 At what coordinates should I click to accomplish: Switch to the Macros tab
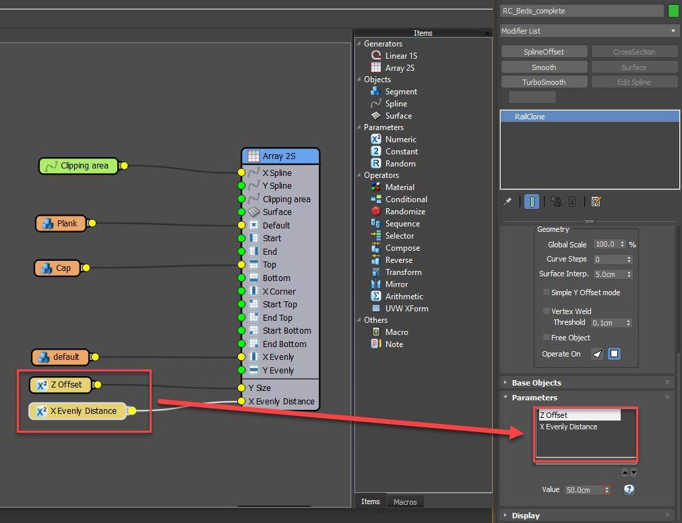pyautogui.click(x=405, y=501)
